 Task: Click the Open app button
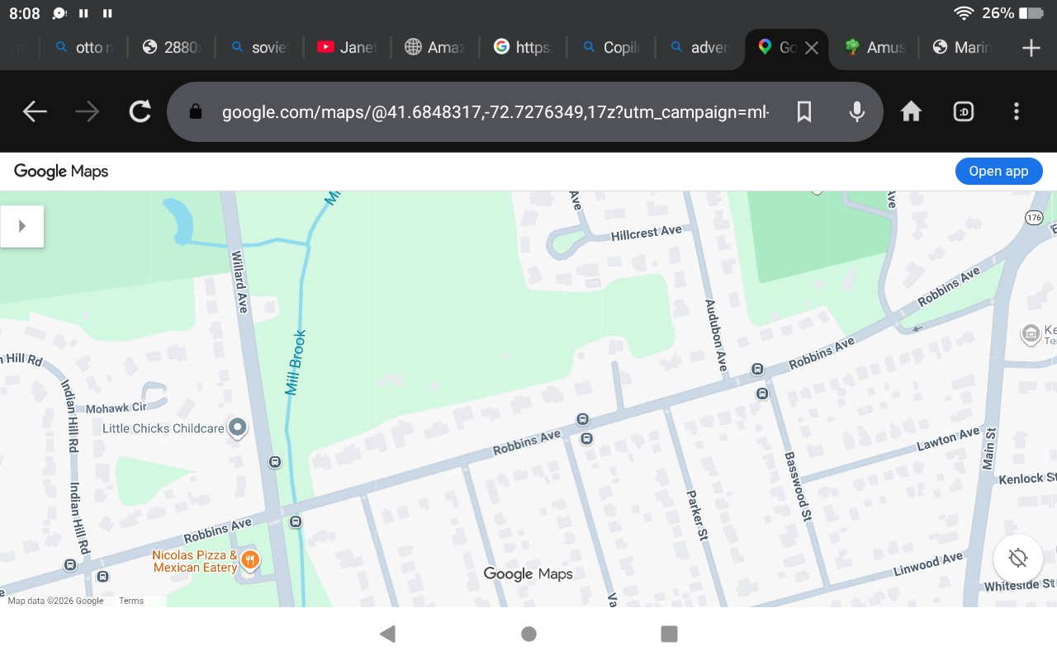coord(999,171)
